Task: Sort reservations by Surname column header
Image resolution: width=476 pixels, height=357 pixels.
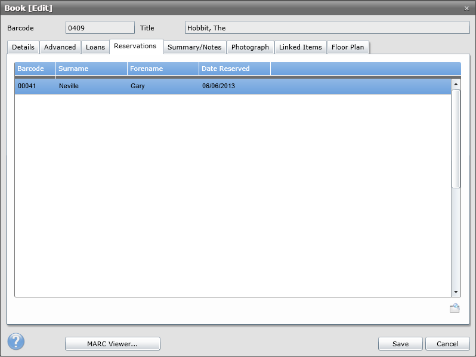Action: click(91, 69)
